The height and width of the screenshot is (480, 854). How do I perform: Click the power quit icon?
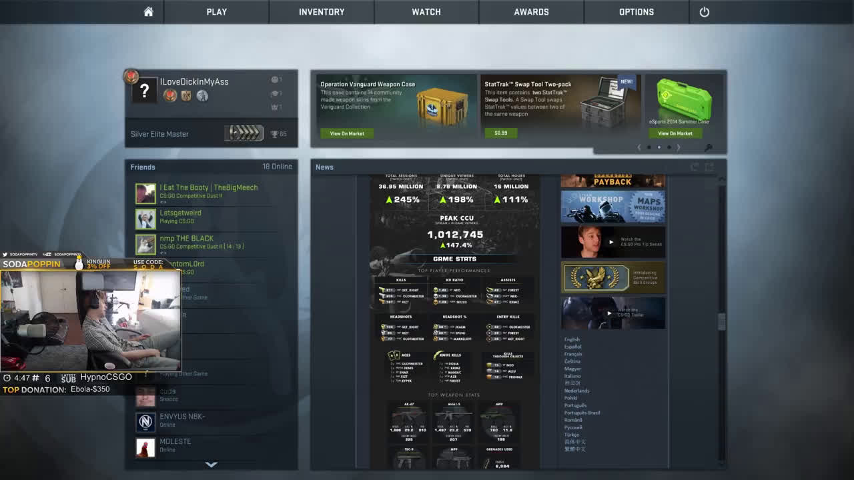(704, 12)
